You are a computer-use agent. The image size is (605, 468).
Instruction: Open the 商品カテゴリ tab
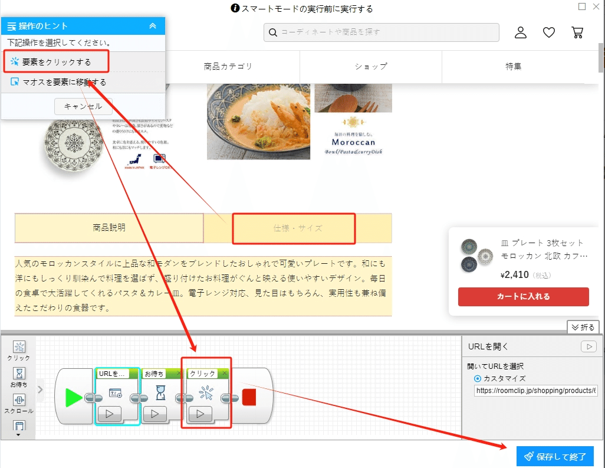pos(228,67)
